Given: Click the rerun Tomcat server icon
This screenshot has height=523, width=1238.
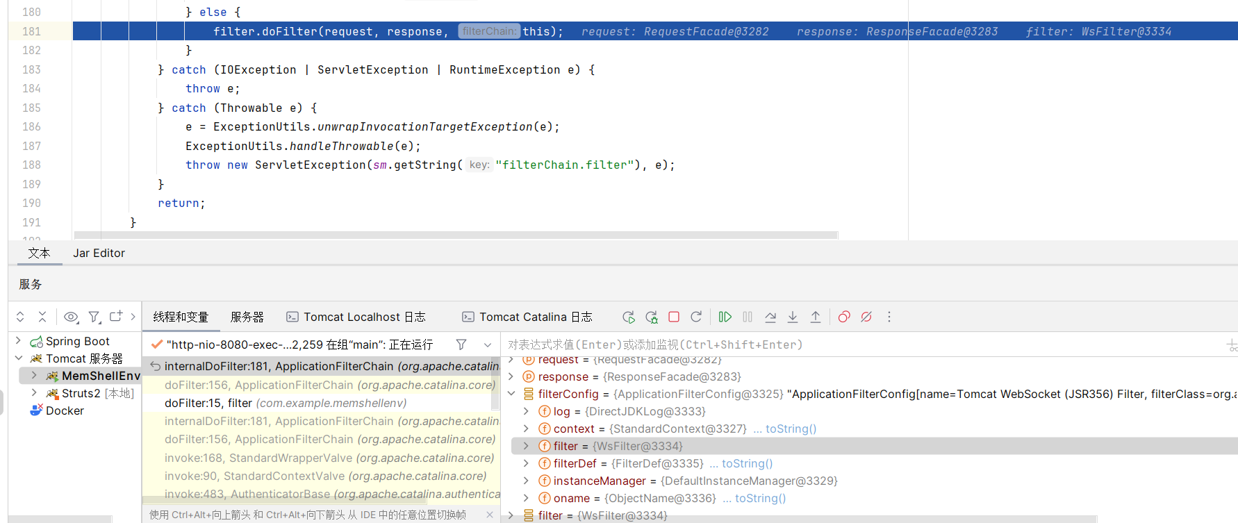Looking at the screenshot, I should (x=629, y=317).
